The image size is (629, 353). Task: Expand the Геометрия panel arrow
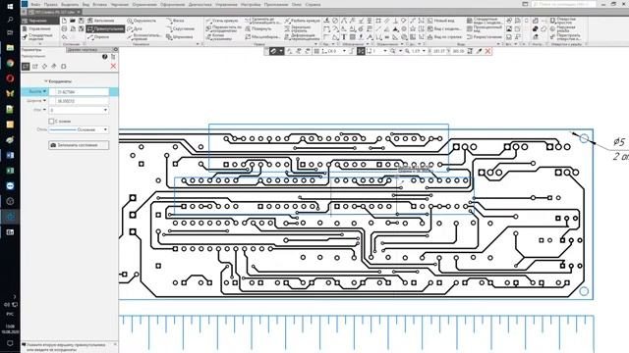pos(198,44)
